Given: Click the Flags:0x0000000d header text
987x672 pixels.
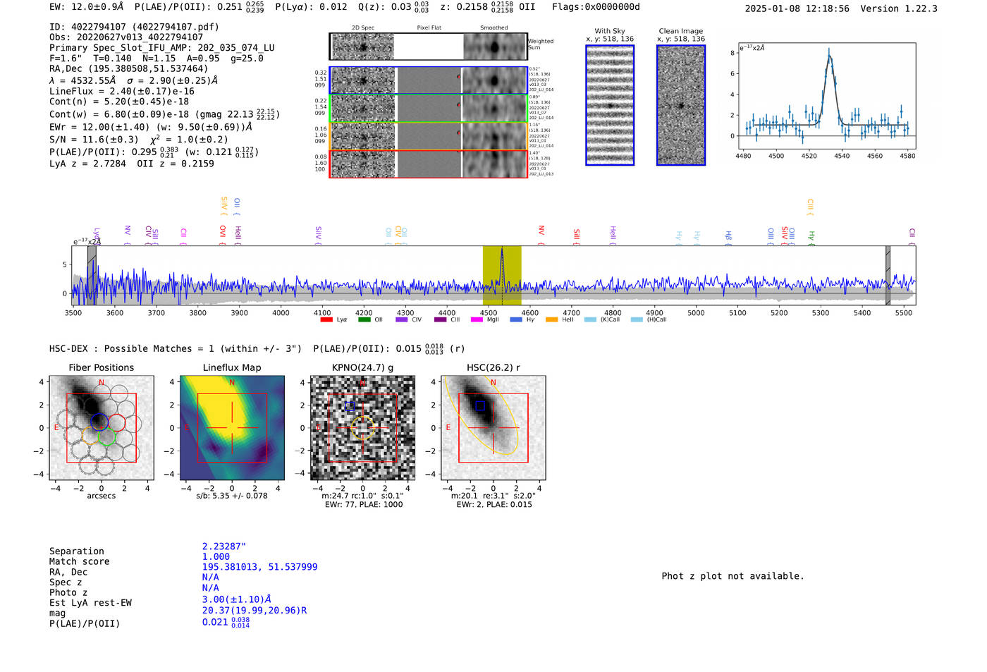Looking at the screenshot, I should [596, 7].
